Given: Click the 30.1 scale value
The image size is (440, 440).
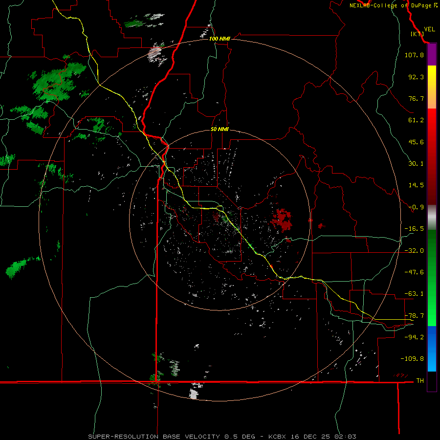Looking at the screenshot, I should (416, 164).
